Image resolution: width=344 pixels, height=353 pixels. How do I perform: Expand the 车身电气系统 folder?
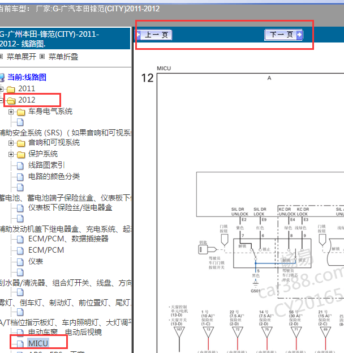11,112
